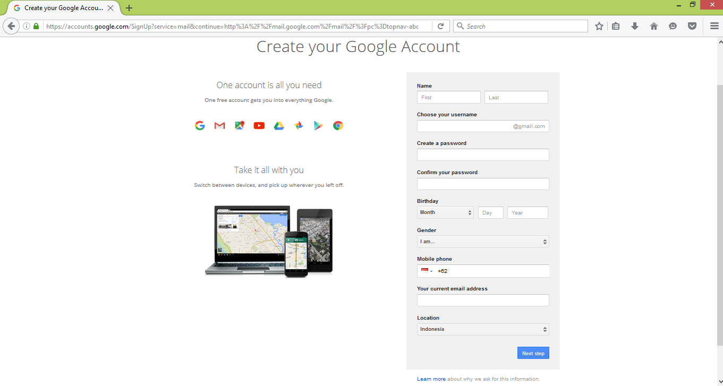Click the 'Learn more' link
Viewport: 723px width, 386px height.
pos(431,379)
